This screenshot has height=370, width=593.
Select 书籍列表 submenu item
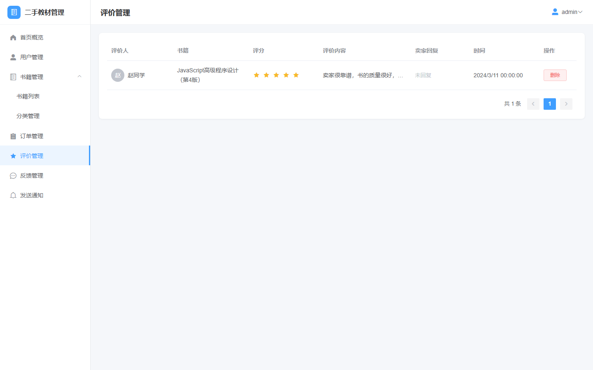coord(45,96)
